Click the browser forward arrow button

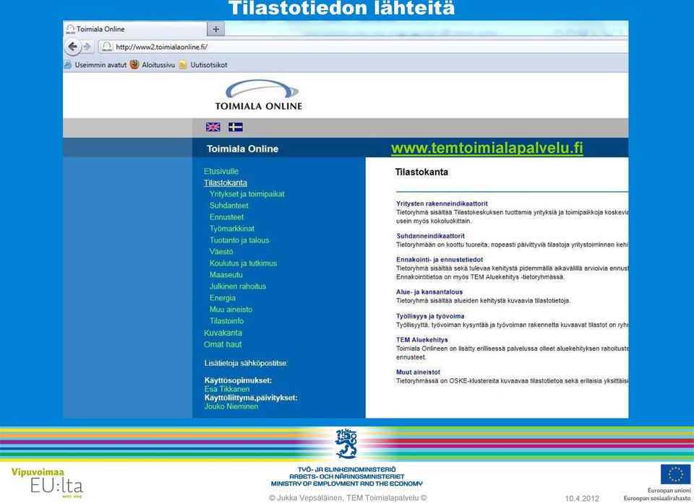87,46
